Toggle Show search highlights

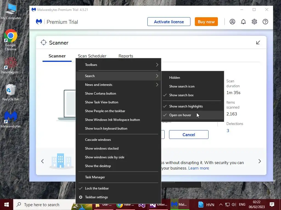[192, 106]
